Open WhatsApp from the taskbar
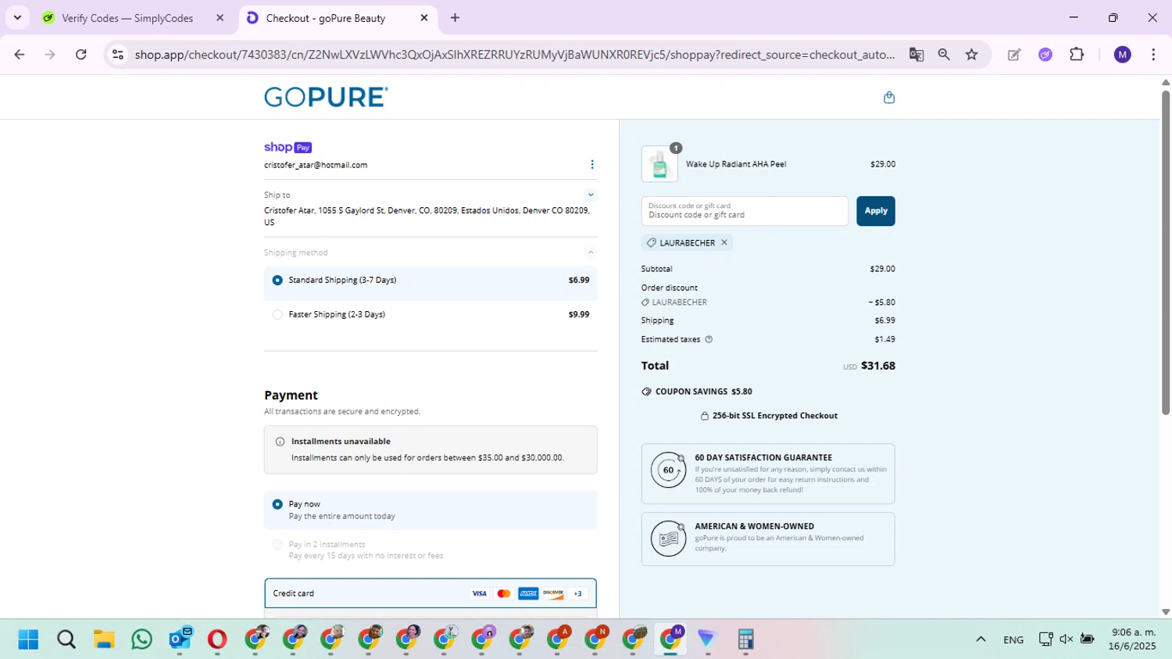Viewport: 1172px width, 659px height. click(x=141, y=639)
